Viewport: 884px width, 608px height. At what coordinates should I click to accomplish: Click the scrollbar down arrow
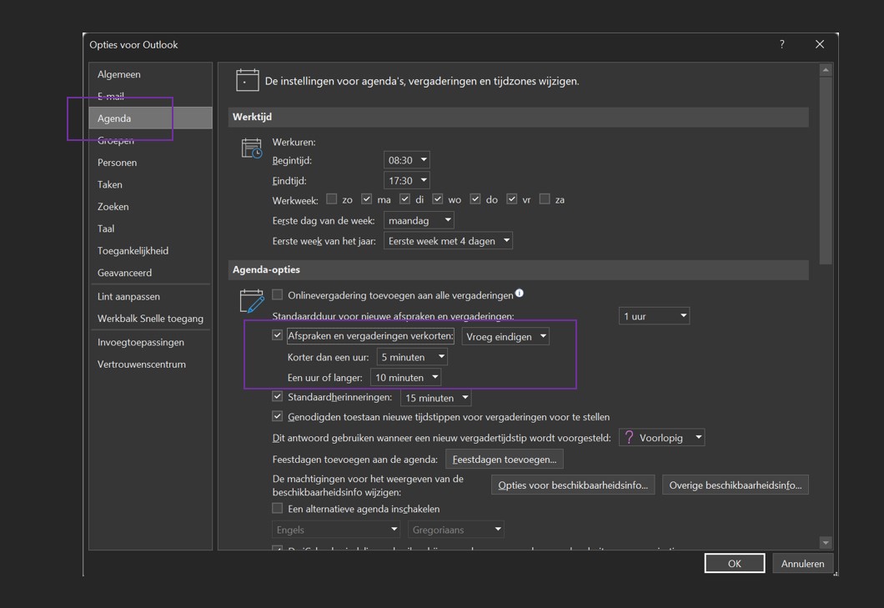coord(826,543)
